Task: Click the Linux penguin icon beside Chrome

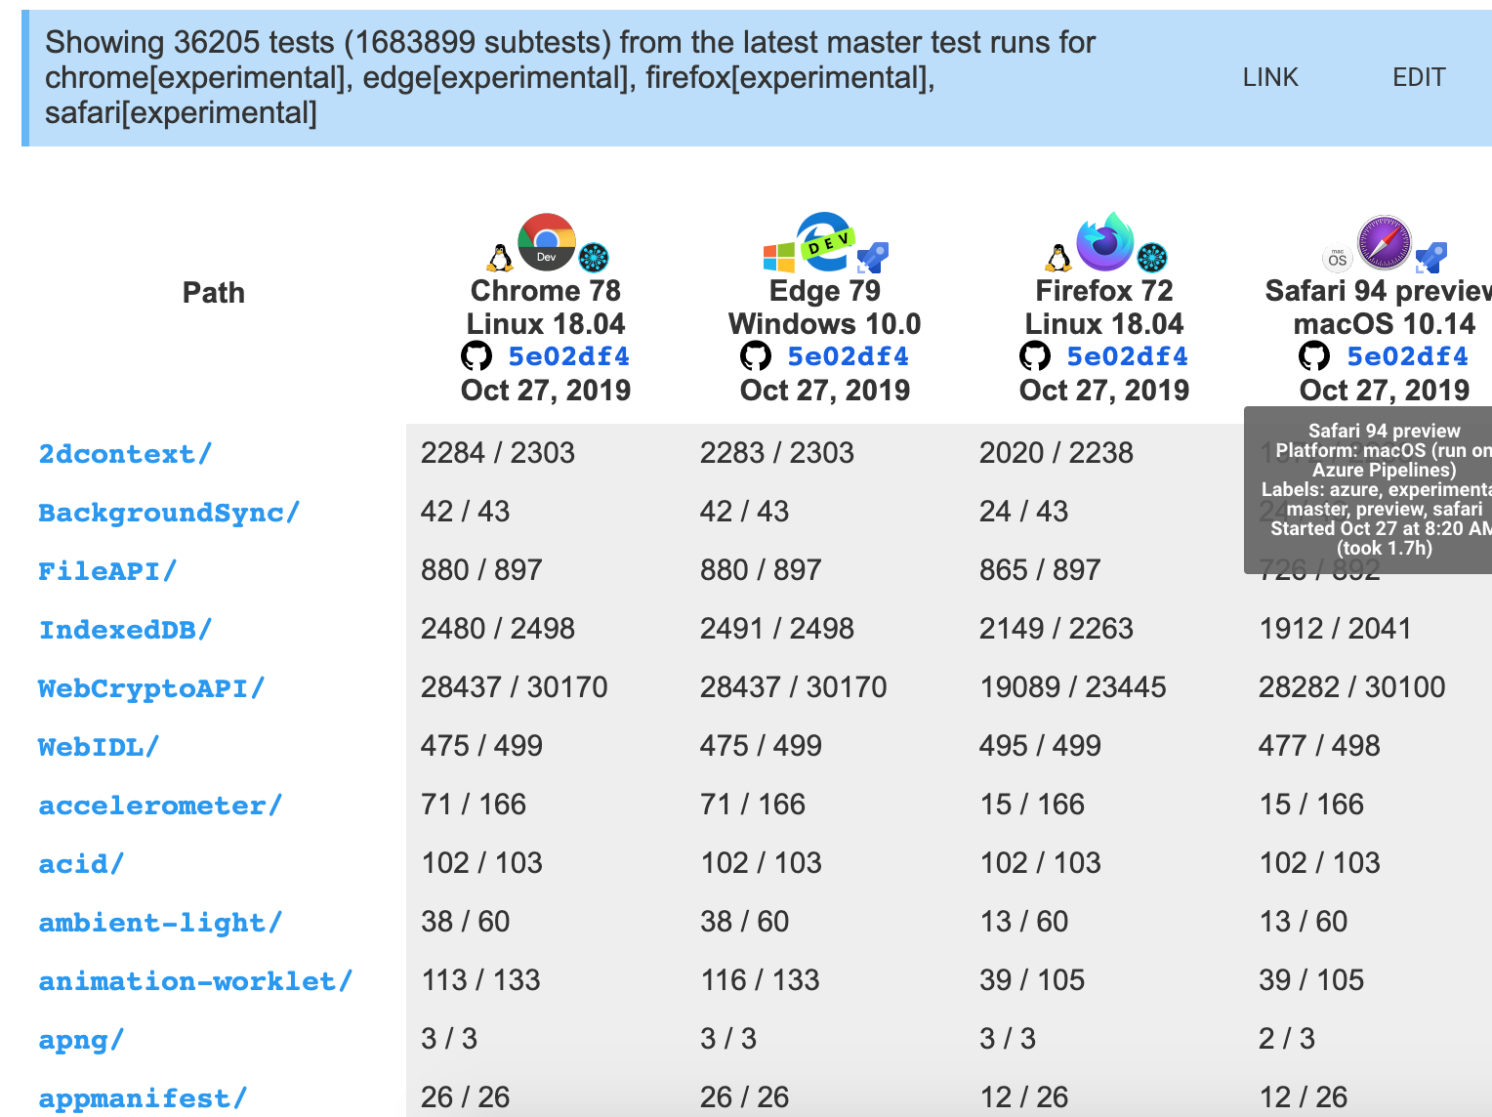Action: (x=500, y=258)
